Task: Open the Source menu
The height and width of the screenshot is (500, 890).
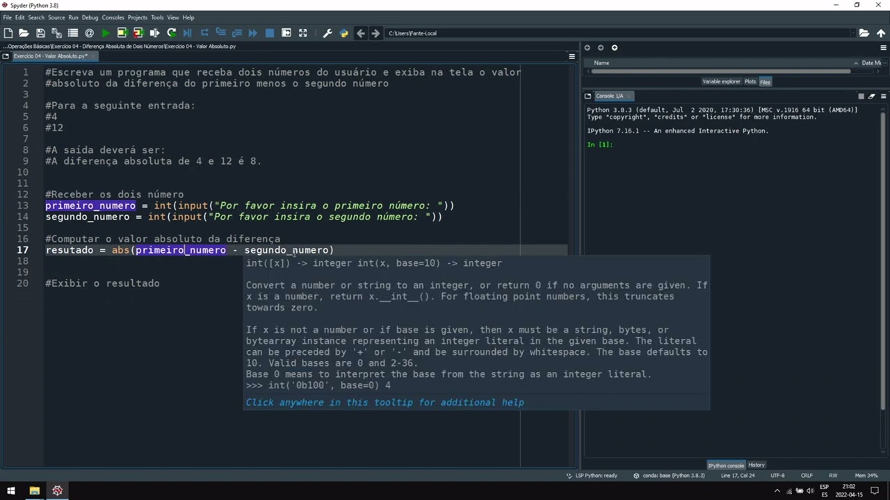Action: click(56, 17)
